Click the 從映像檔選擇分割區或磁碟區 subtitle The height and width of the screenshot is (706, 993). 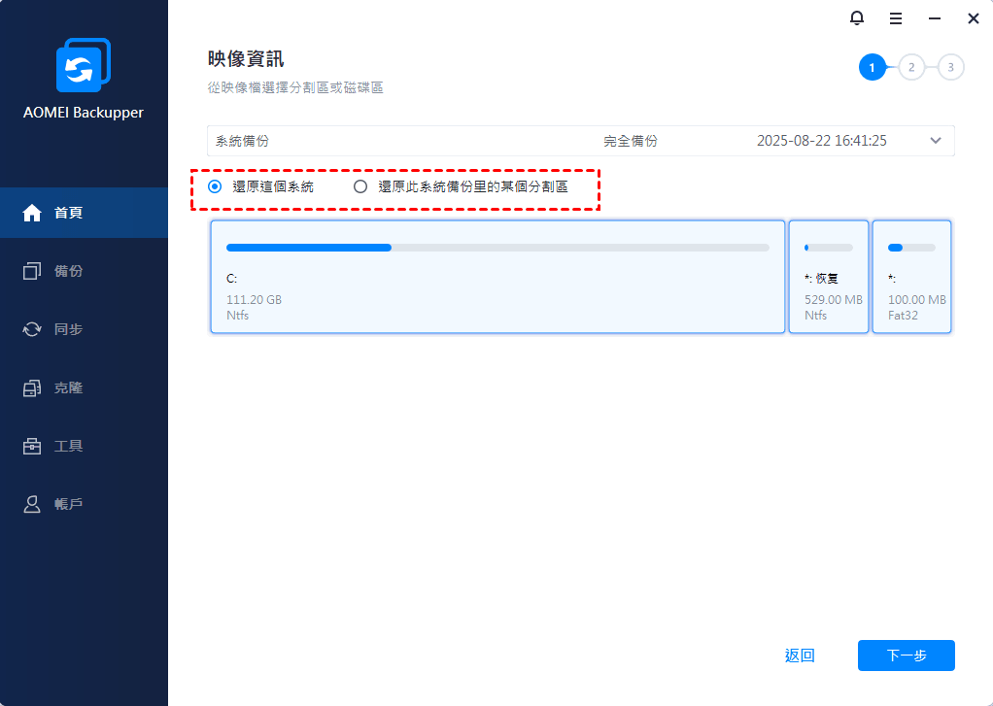pos(295,87)
